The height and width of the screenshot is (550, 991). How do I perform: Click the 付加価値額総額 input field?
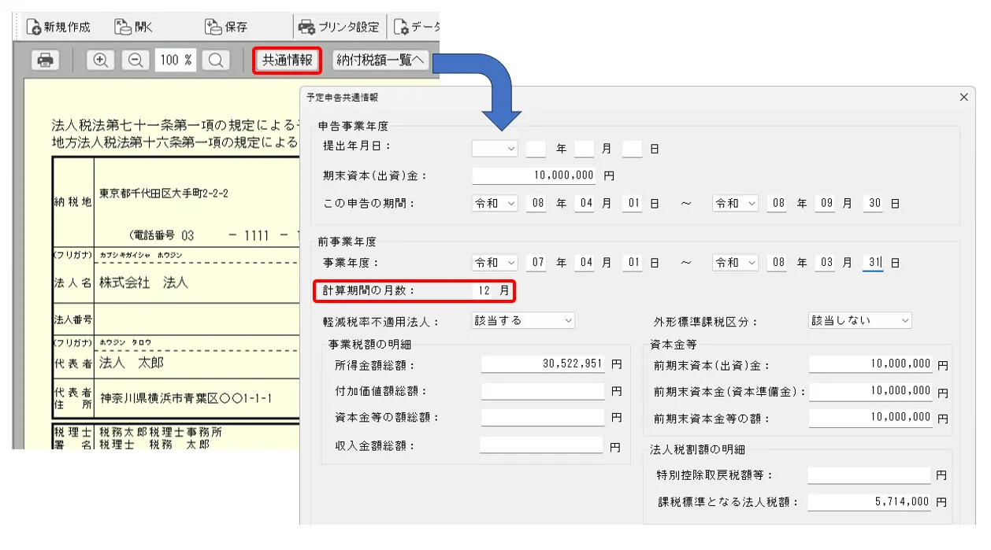click(544, 391)
